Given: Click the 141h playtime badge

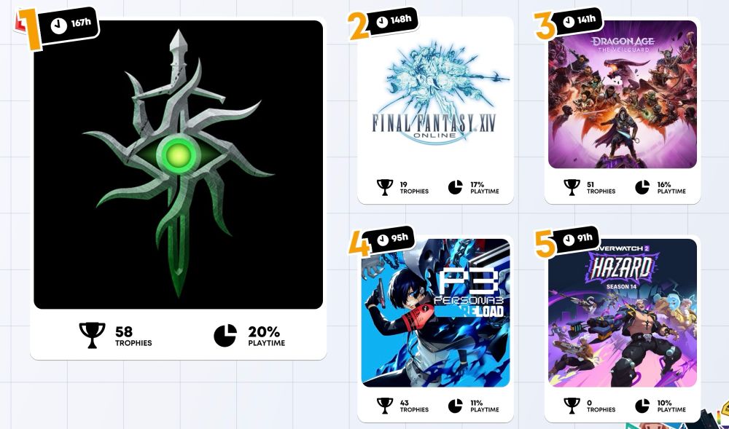Looking at the screenshot, I should (577, 21).
